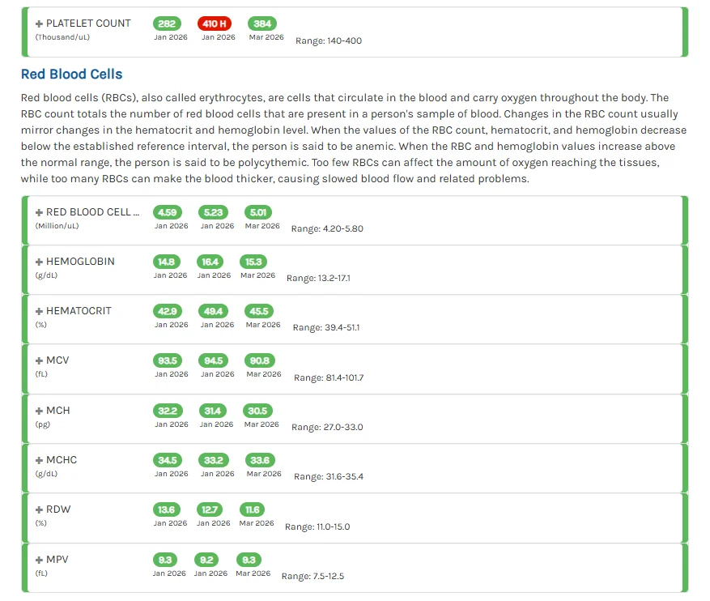
Task: Click the 'Range: 13.2-17.1' hemoglobin text
Action: tap(318, 278)
